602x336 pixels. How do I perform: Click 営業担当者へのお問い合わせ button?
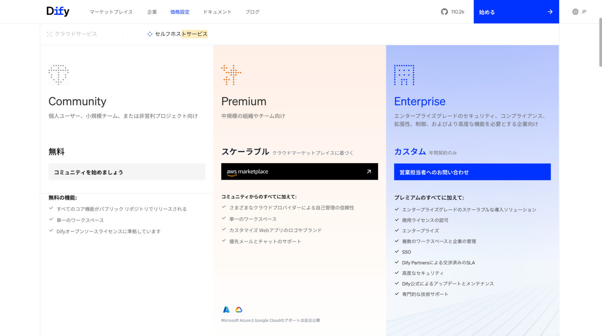[472, 172]
